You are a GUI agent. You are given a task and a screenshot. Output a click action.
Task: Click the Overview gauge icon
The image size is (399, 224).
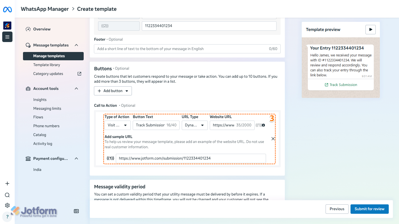point(28,29)
